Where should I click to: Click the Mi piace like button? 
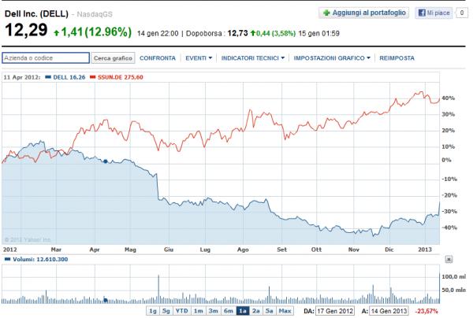pos(434,13)
